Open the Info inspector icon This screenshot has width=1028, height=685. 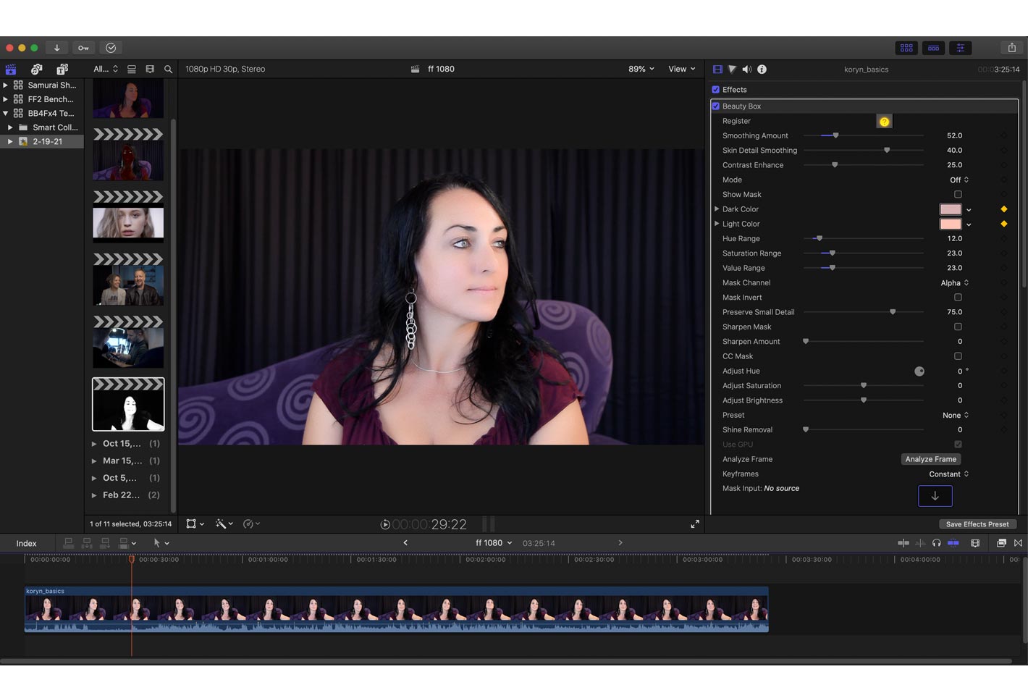(x=762, y=70)
